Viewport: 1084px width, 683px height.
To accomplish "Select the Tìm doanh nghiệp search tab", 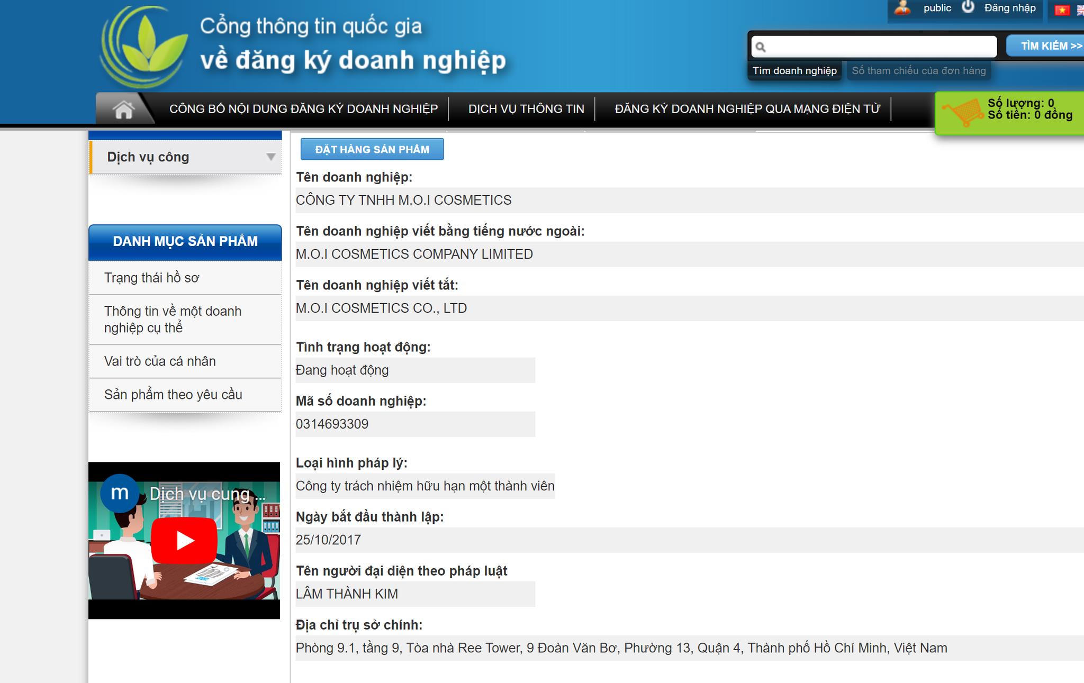I will tap(794, 71).
